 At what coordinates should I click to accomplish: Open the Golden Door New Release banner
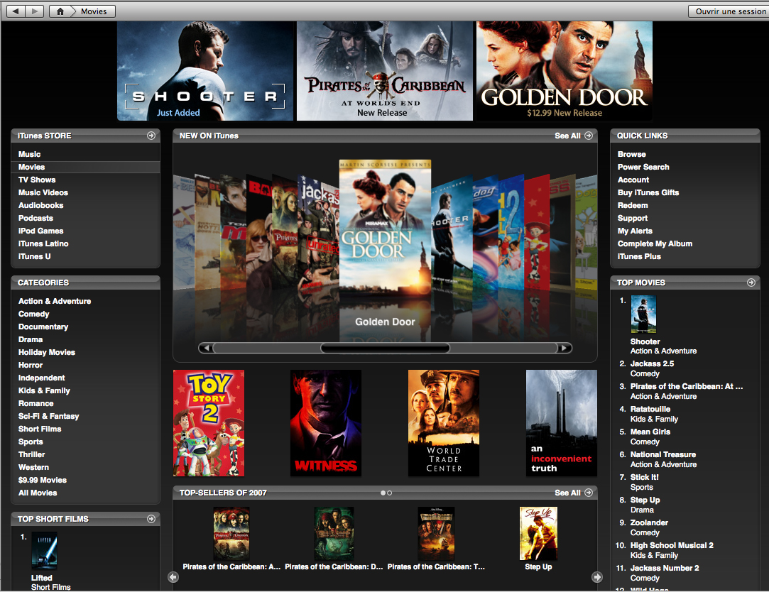pyautogui.click(x=565, y=70)
